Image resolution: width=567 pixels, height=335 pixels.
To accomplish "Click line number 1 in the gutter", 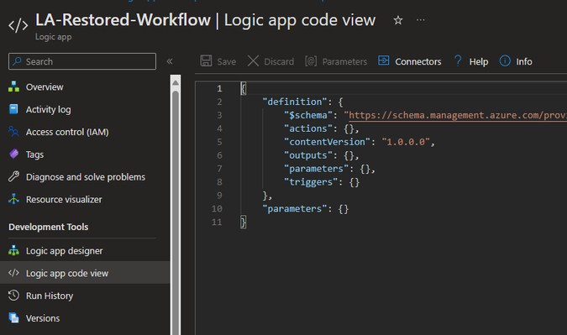I will pyautogui.click(x=219, y=88).
